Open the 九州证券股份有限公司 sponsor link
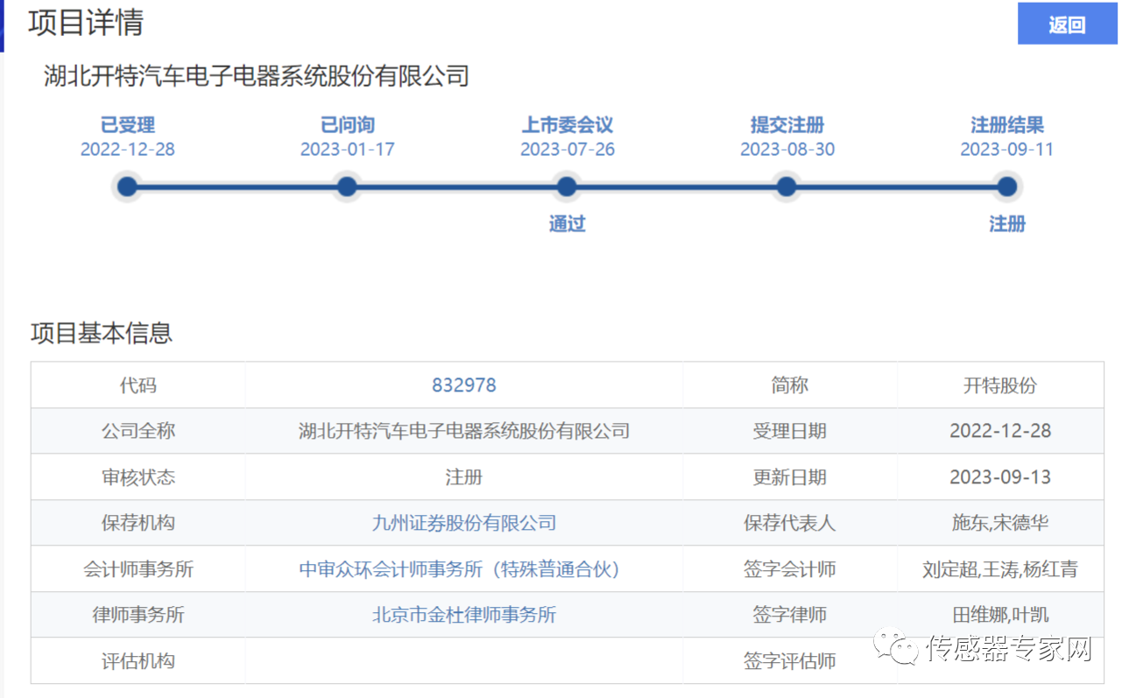Viewport: 1129px width, 698px height. tap(463, 523)
